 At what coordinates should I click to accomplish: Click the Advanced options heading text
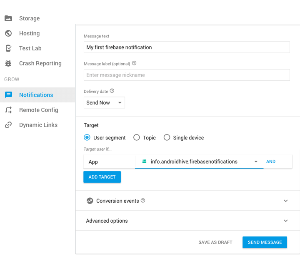click(107, 221)
